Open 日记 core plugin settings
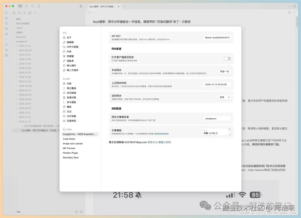The image size is (301, 218). pyautogui.click(x=69, y=112)
